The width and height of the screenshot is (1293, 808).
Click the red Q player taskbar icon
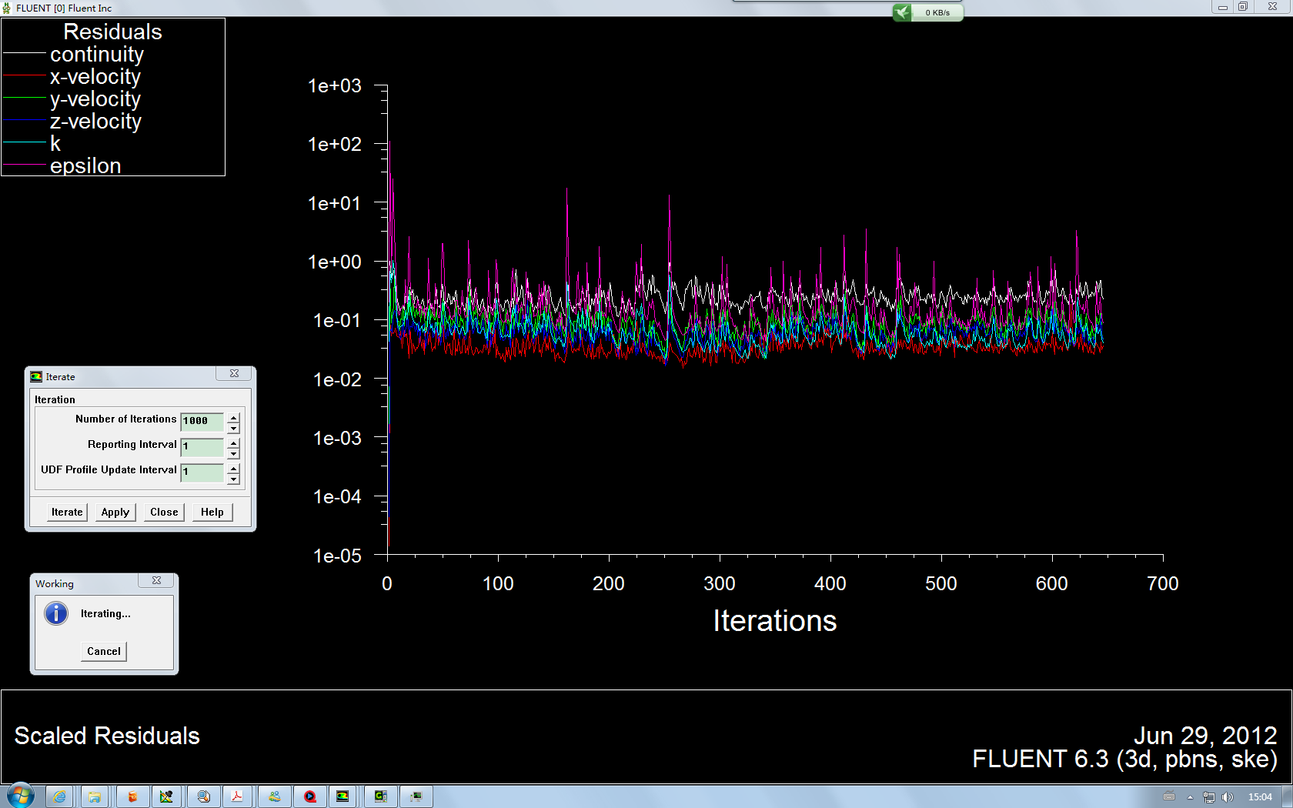pos(309,796)
